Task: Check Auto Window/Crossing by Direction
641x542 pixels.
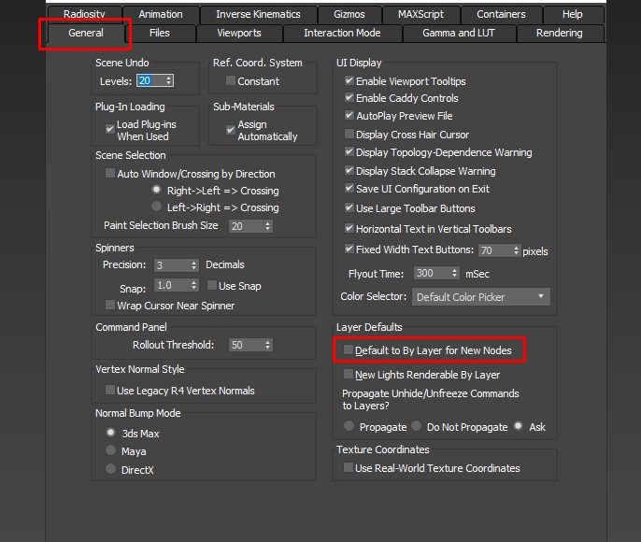Action: tap(110, 174)
